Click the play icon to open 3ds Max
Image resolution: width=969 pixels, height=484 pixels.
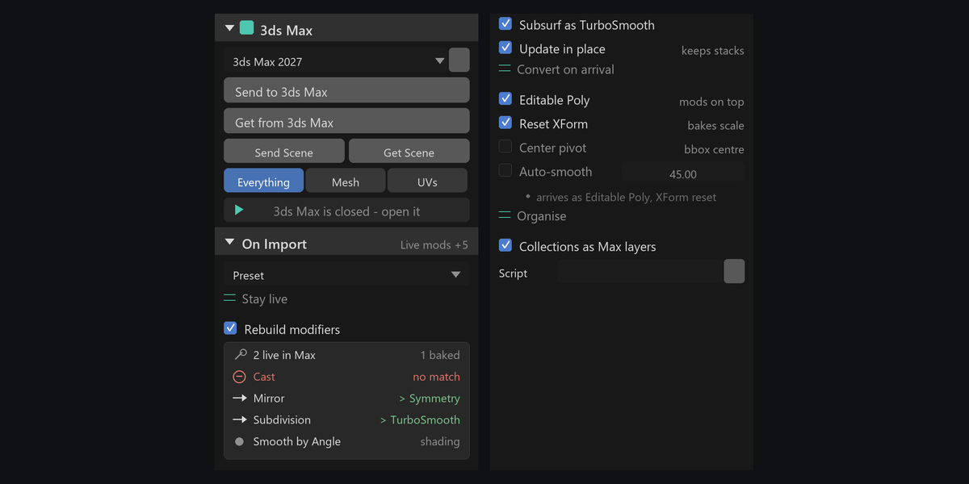[x=239, y=210]
